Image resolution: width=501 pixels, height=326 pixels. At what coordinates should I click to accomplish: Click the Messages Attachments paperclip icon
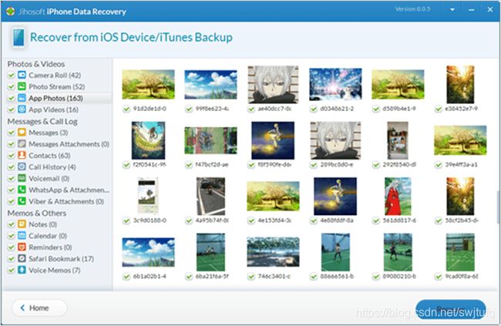coord(22,144)
